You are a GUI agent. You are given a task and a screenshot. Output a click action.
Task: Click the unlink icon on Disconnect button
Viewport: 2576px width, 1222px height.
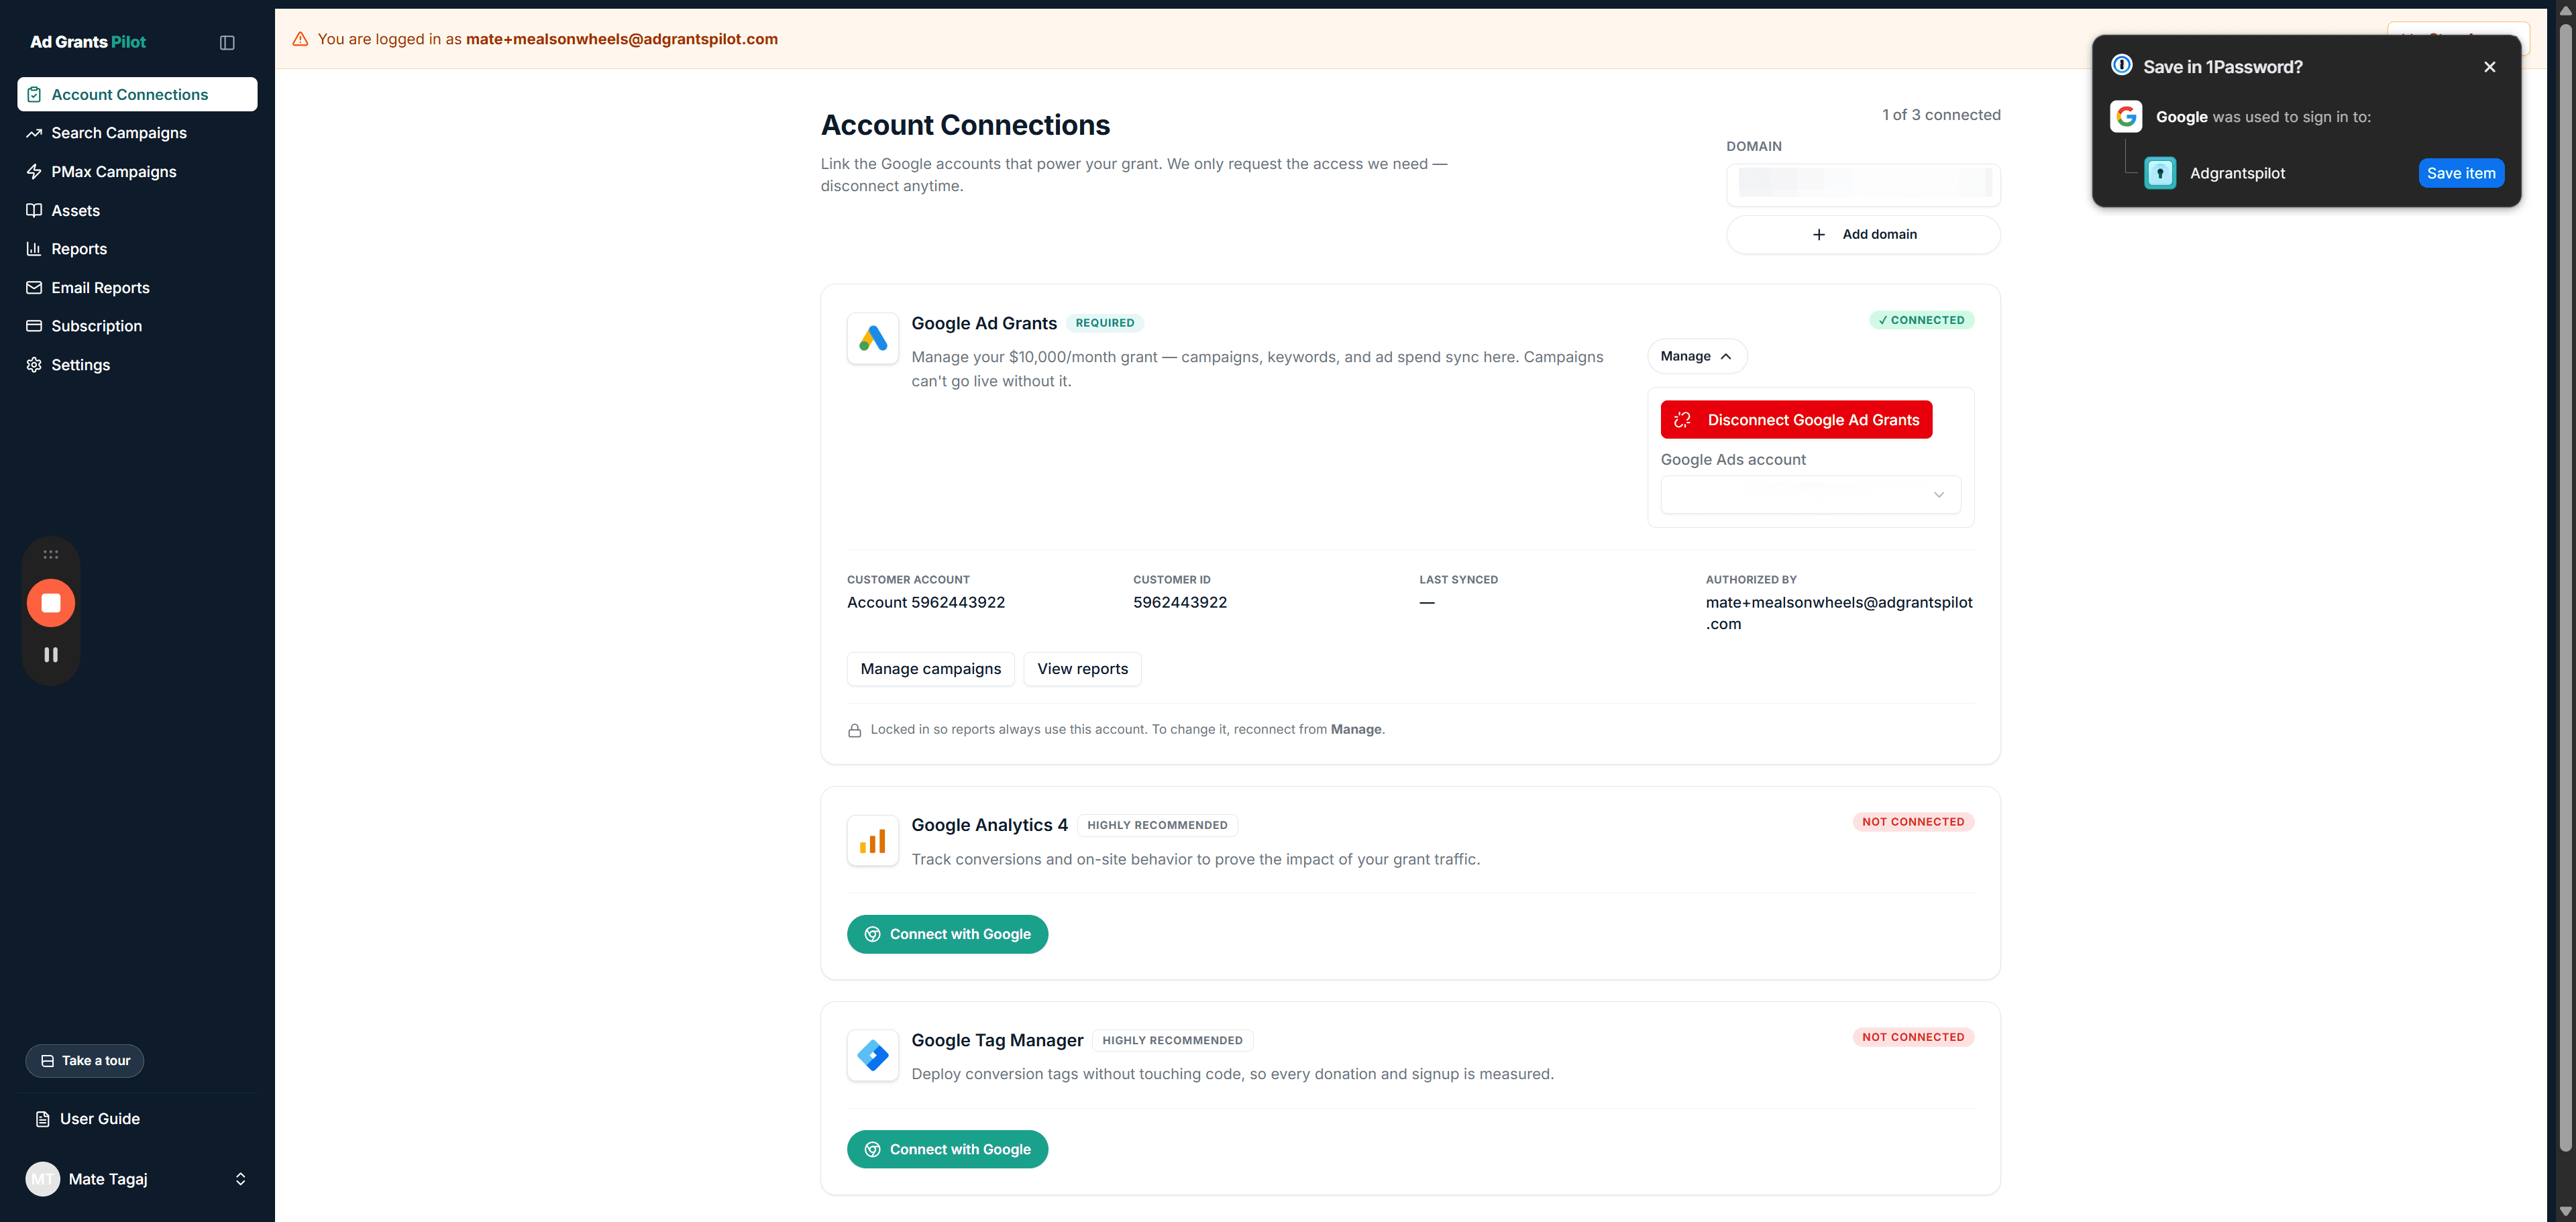(1683, 420)
